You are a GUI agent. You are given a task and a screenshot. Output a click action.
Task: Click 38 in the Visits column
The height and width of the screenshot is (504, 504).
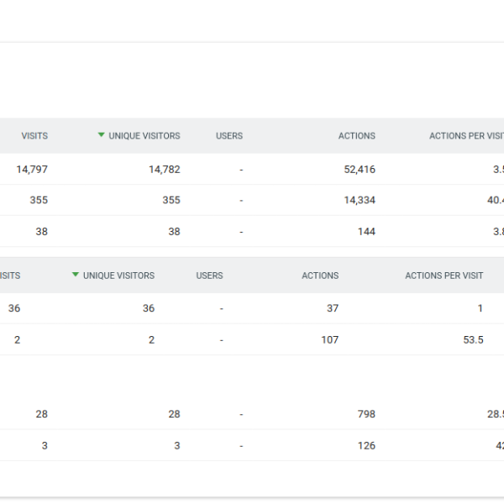coord(41,232)
